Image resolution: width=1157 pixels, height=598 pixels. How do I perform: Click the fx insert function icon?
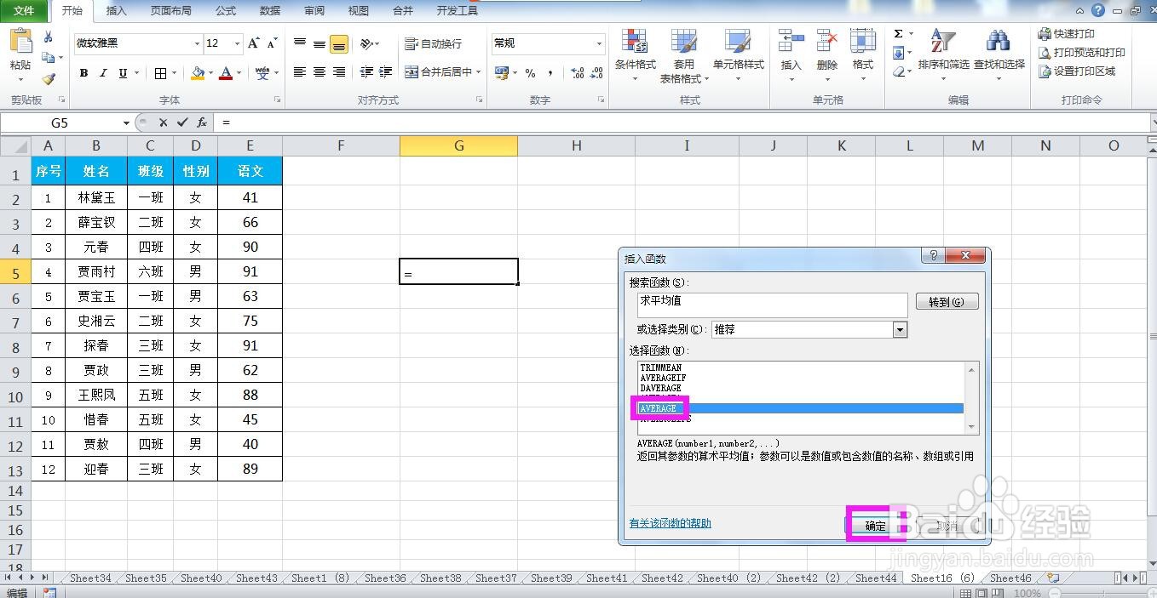click(202, 122)
